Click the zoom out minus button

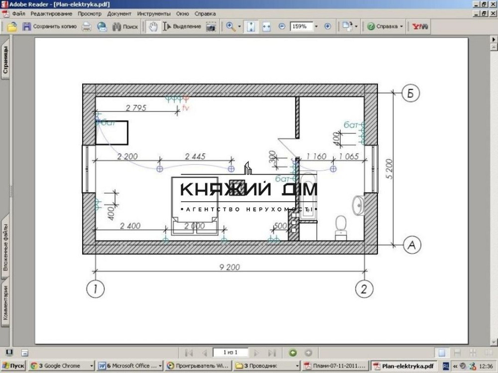282,26
